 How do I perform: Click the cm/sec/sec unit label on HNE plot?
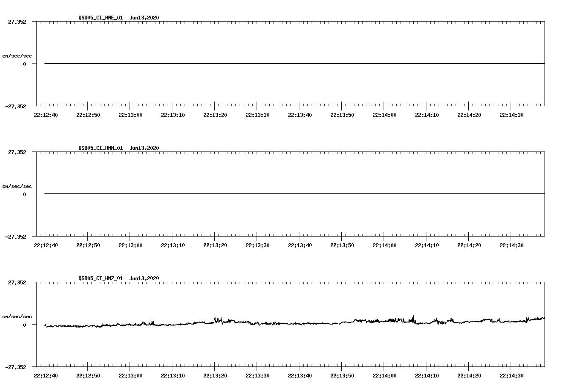coord(17,56)
